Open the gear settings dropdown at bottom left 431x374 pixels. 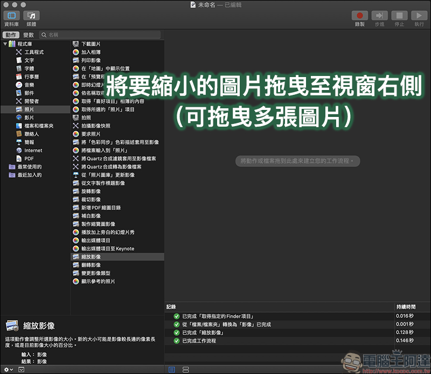8,370
